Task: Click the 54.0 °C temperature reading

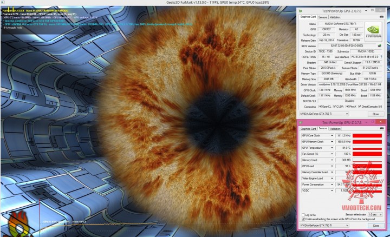Action: click(x=343, y=148)
